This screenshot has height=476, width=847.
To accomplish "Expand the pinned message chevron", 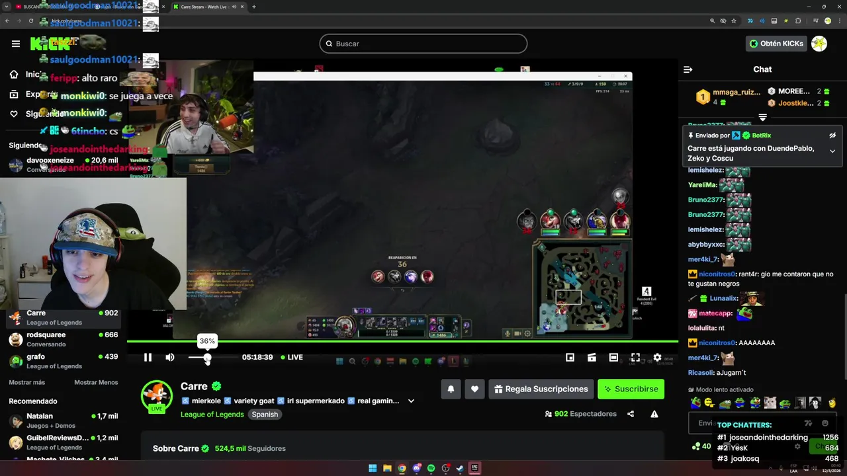I will click(832, 151).
